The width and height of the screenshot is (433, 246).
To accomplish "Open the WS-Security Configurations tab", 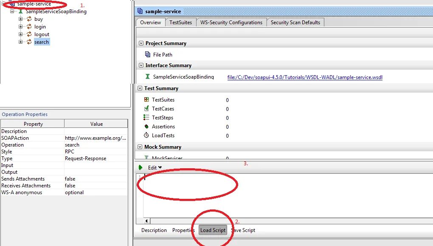I will [231, 23].
